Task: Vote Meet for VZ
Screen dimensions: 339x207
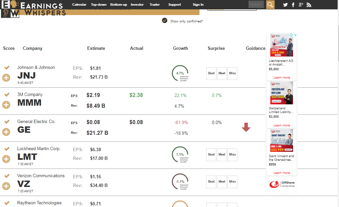Action: tap(222, 182)
